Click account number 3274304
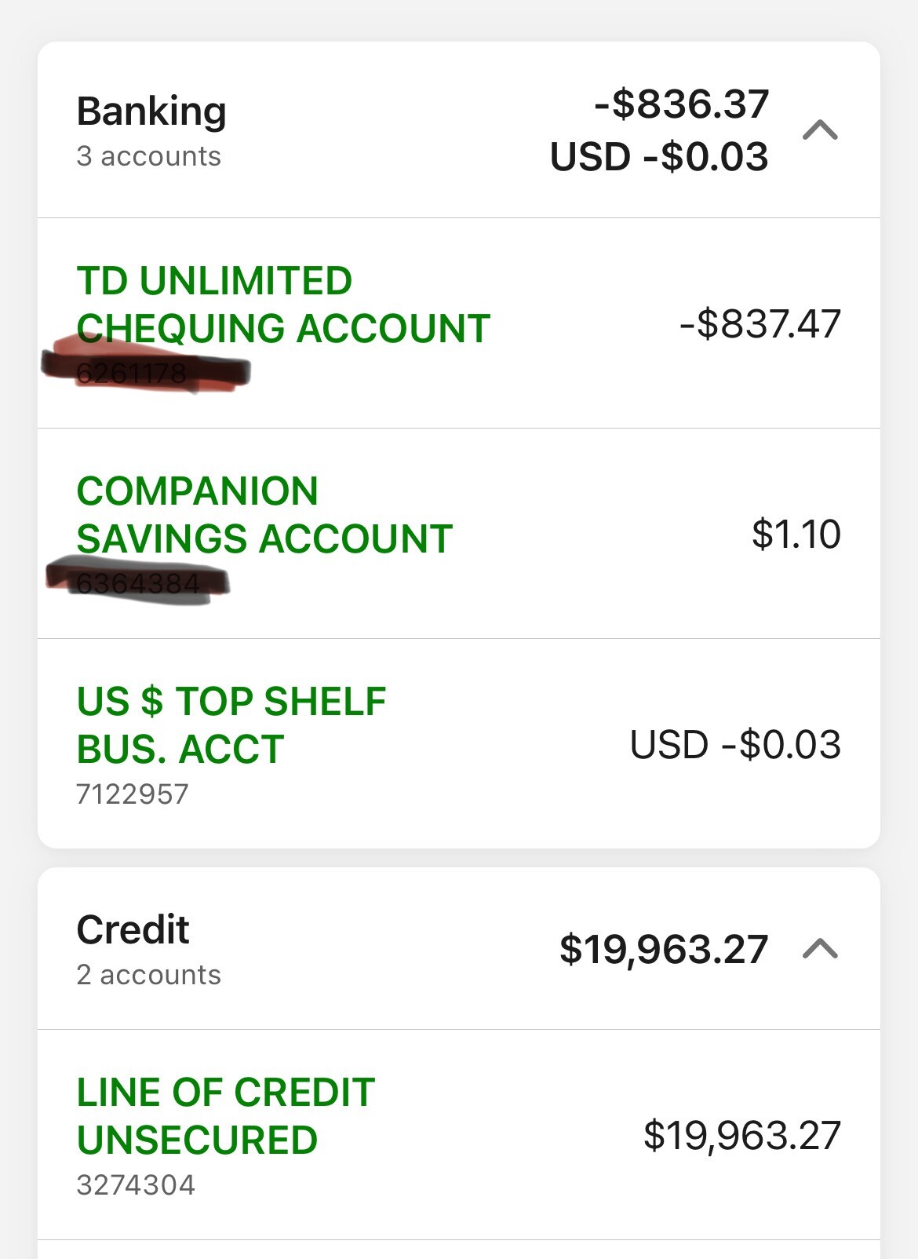The width and height of the screenshot is (918, 1259). tap(135, 1185)
